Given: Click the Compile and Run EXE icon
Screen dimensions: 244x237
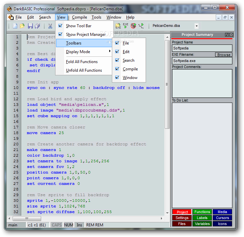Looking at the screenshot, I should coord(125,26).
